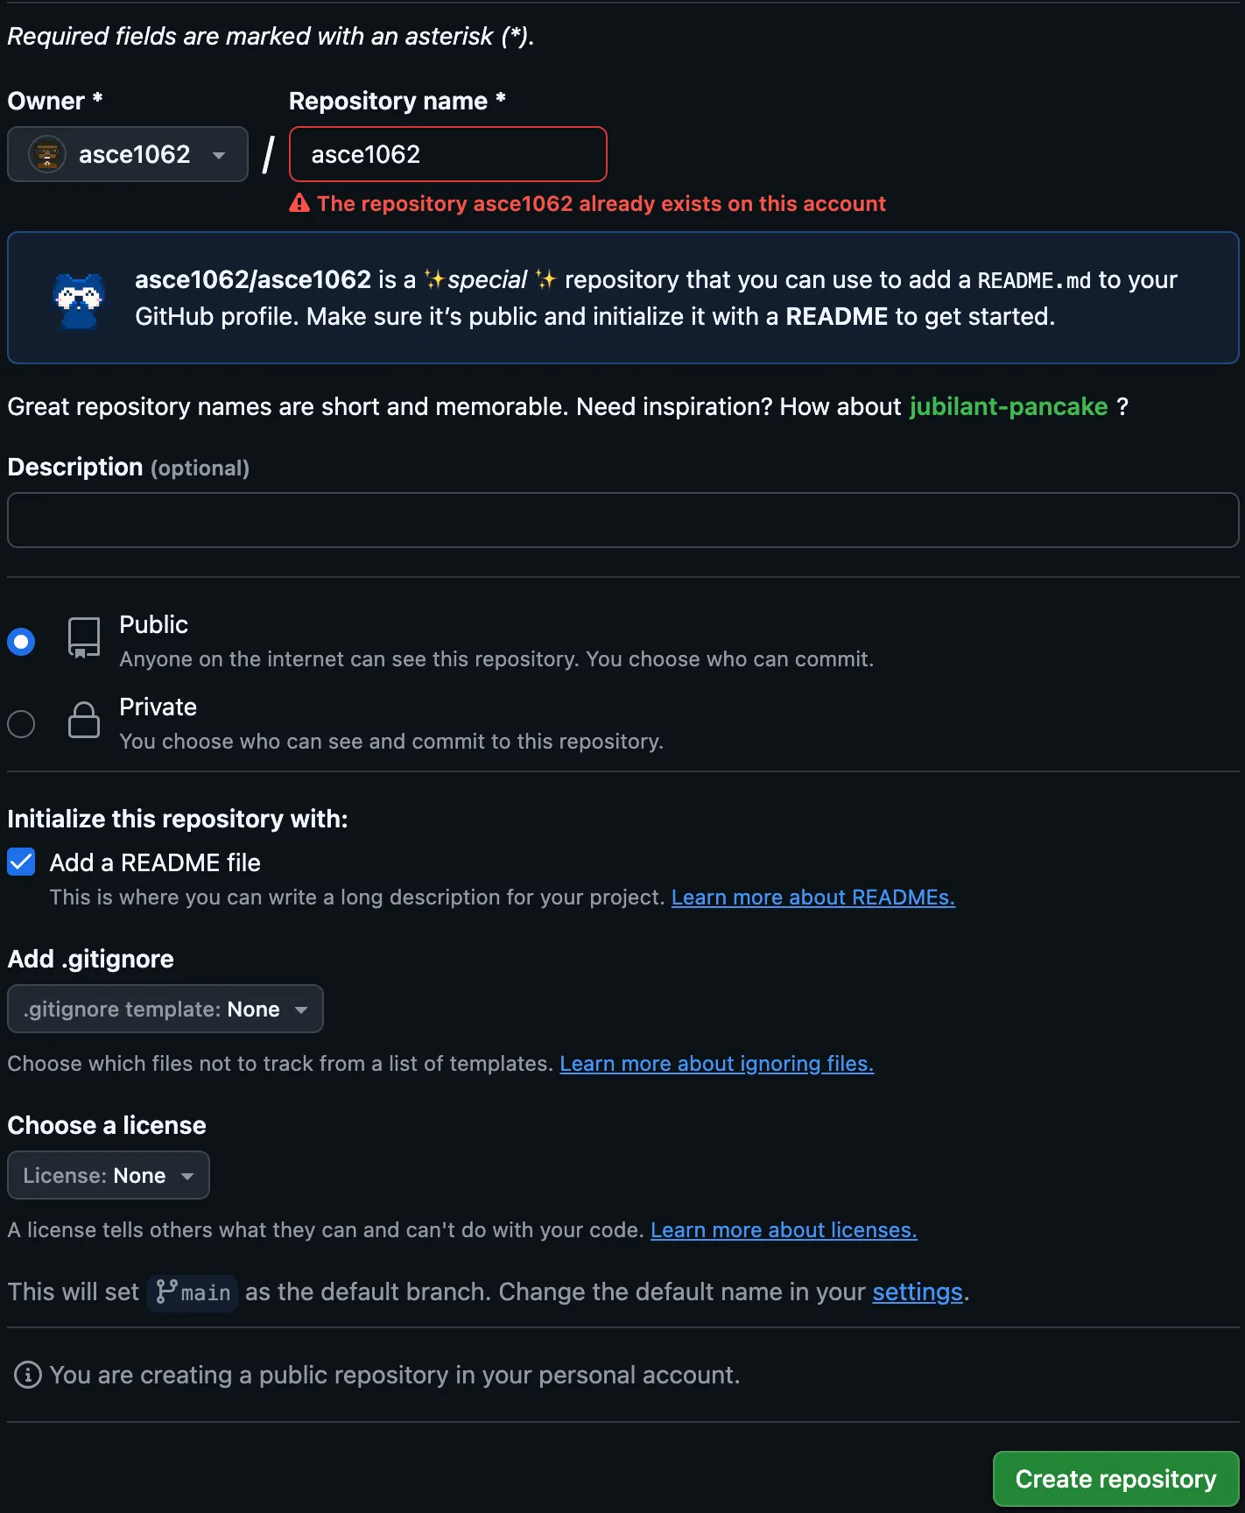Click the main branch git icon

point(165,1291)
